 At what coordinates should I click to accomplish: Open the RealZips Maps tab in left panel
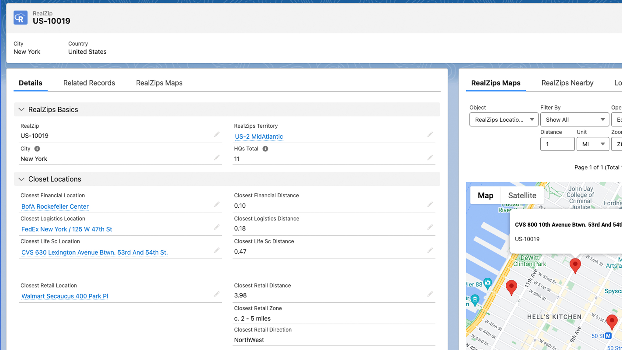pyautogui.click(x=159, y=83)
